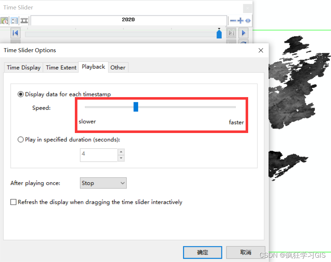331x262 pixels.
Task: Click the speed slider blue handle
Action: tap(136, 107)
